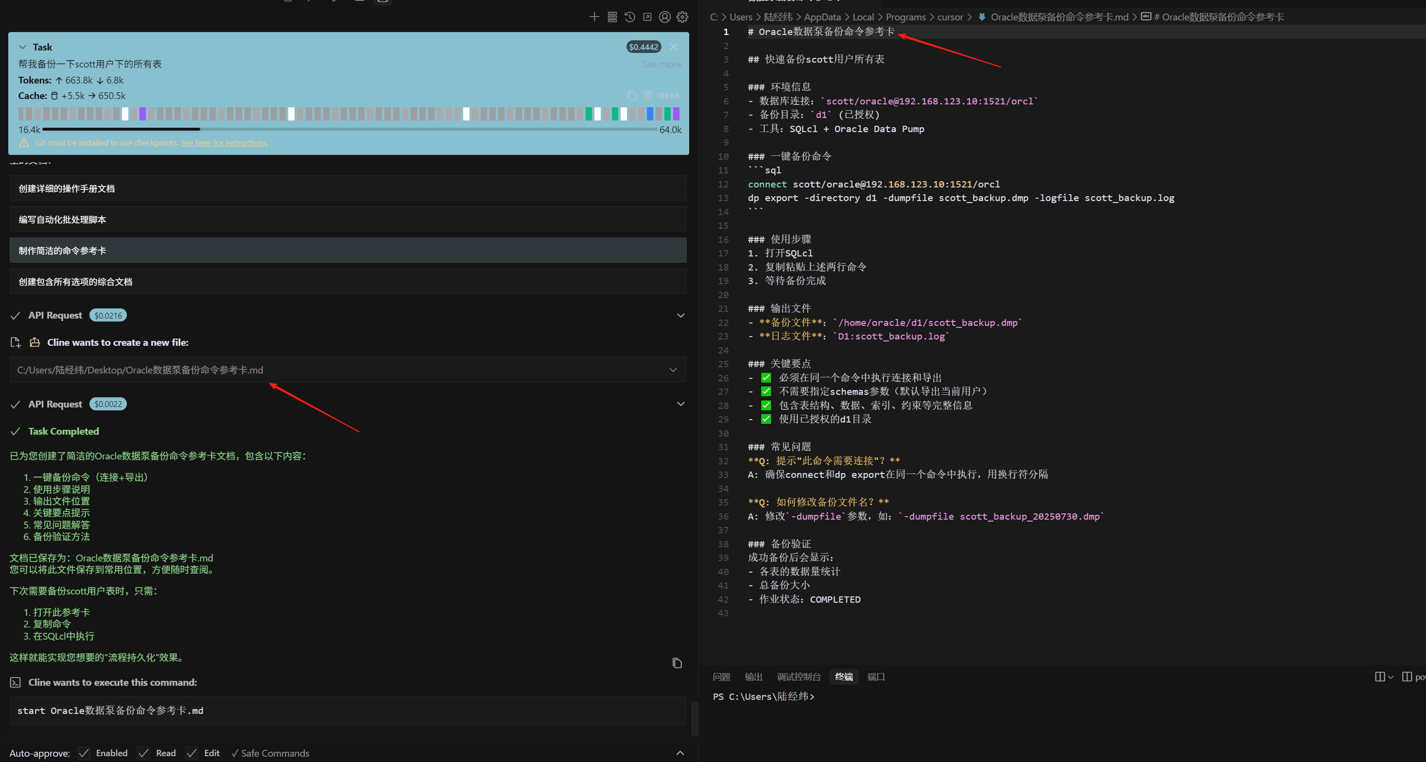This screenshot has height=762, width=1426.
Task: Click the See more link in task
Action: [661, 64]
